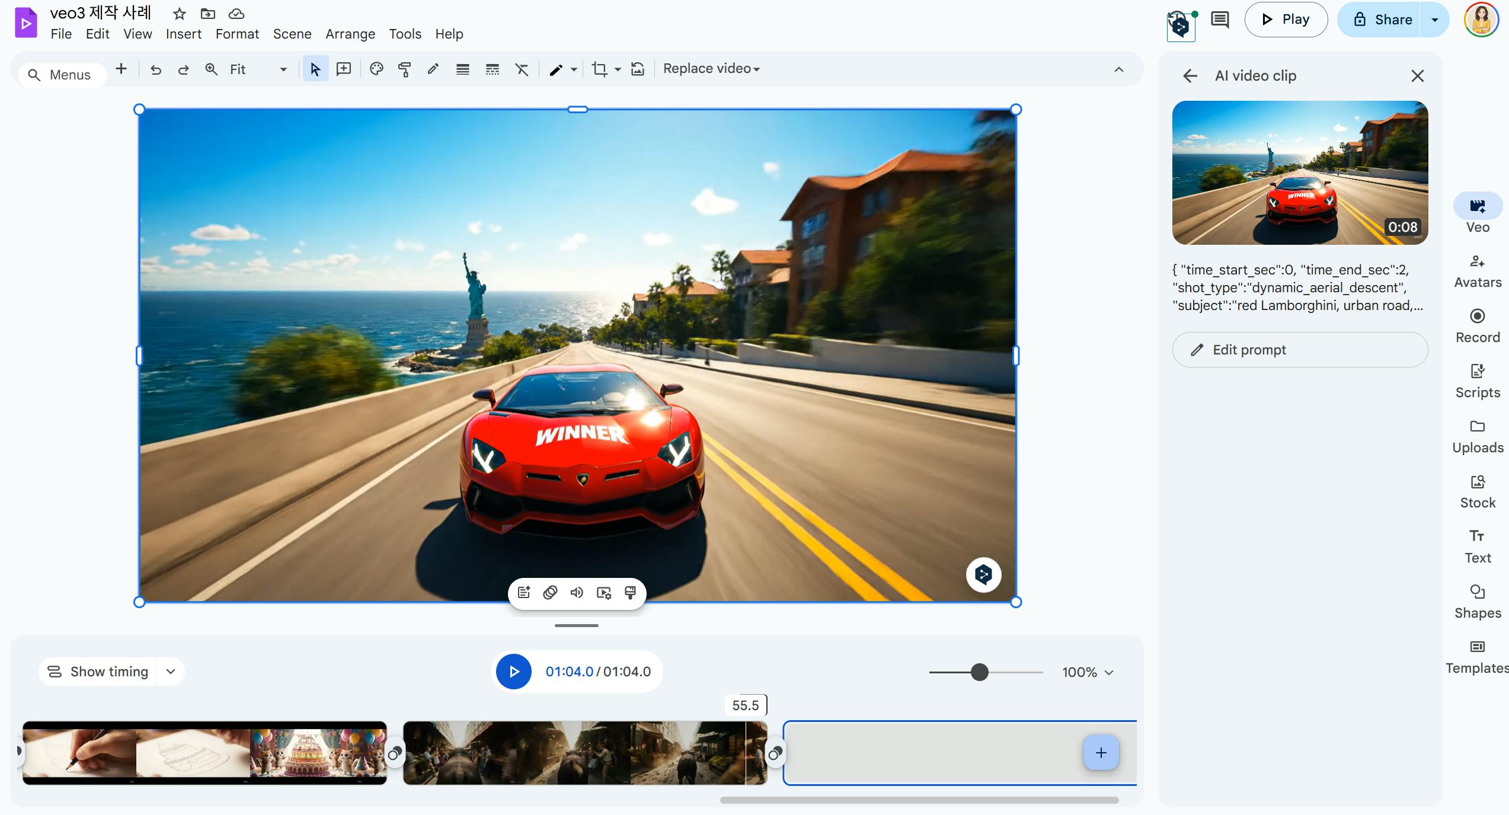This screenshot has width=1509, height=815.
Task: Click the paint format roller icon
Action: click(x=405, y=69)
